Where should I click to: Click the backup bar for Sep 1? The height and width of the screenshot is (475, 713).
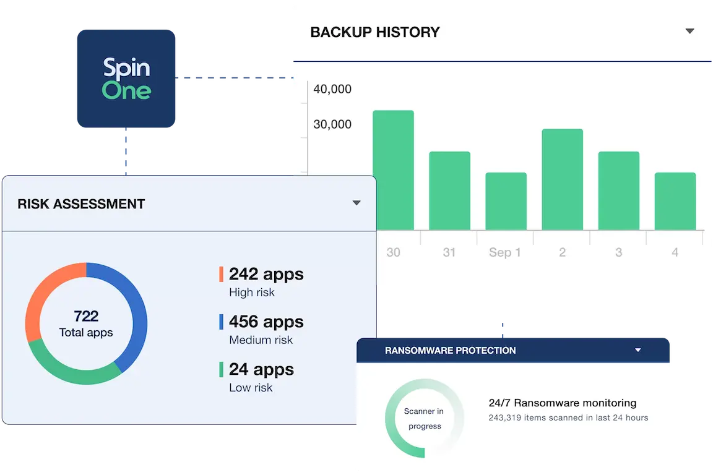tap(506, 201)
